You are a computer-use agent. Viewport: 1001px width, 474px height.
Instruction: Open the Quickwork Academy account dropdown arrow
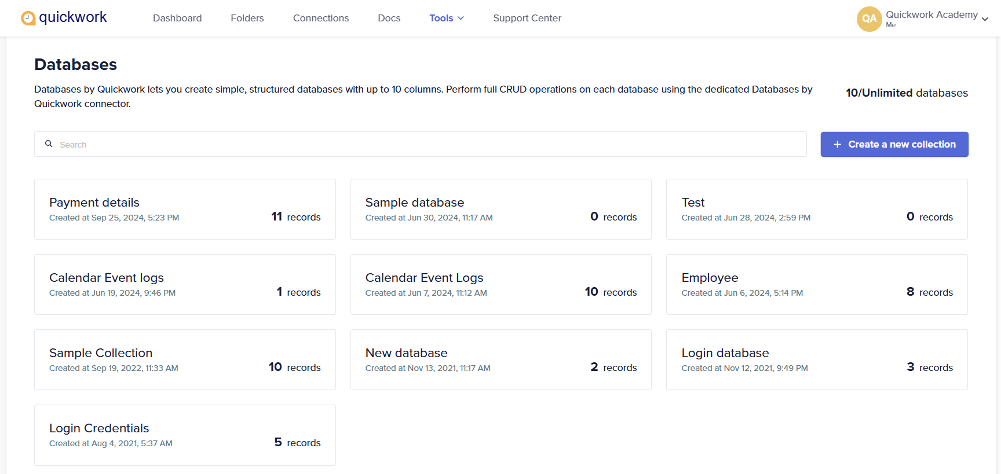coord(985,19)
